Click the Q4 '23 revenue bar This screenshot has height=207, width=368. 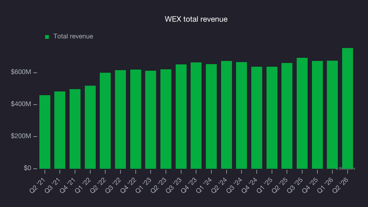pos(196,116)
